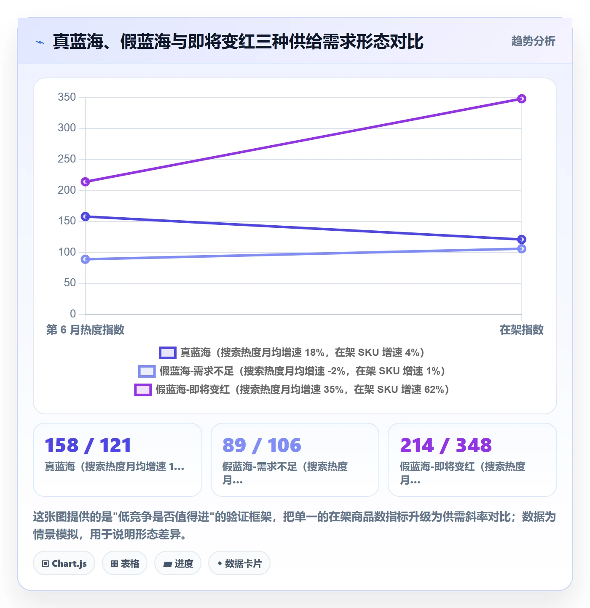Click the square icon in the Chart.js tag
This screenshot has width=590, height=608.
click(x=46, y=564)
